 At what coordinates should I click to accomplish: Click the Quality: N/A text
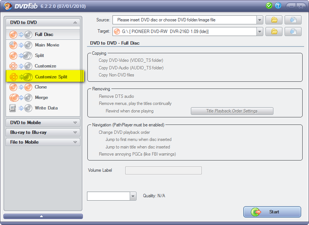pyautogui.click(x=154, y=196)
